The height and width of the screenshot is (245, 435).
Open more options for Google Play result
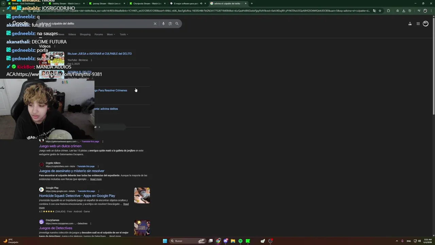[x=99, y=191]
